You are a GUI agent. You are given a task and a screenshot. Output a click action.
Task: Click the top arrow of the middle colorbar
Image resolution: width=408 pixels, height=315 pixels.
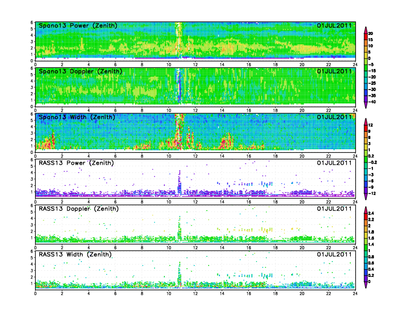pos(365,120)
